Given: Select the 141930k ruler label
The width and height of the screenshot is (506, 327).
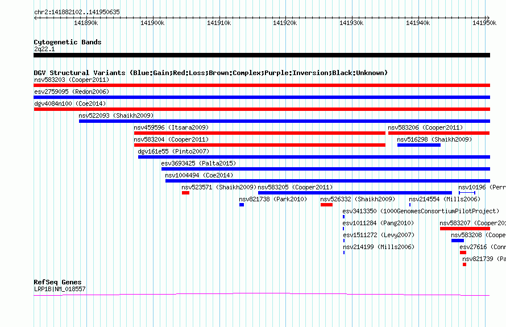Looking at the screenshot, I should (351, 23).
